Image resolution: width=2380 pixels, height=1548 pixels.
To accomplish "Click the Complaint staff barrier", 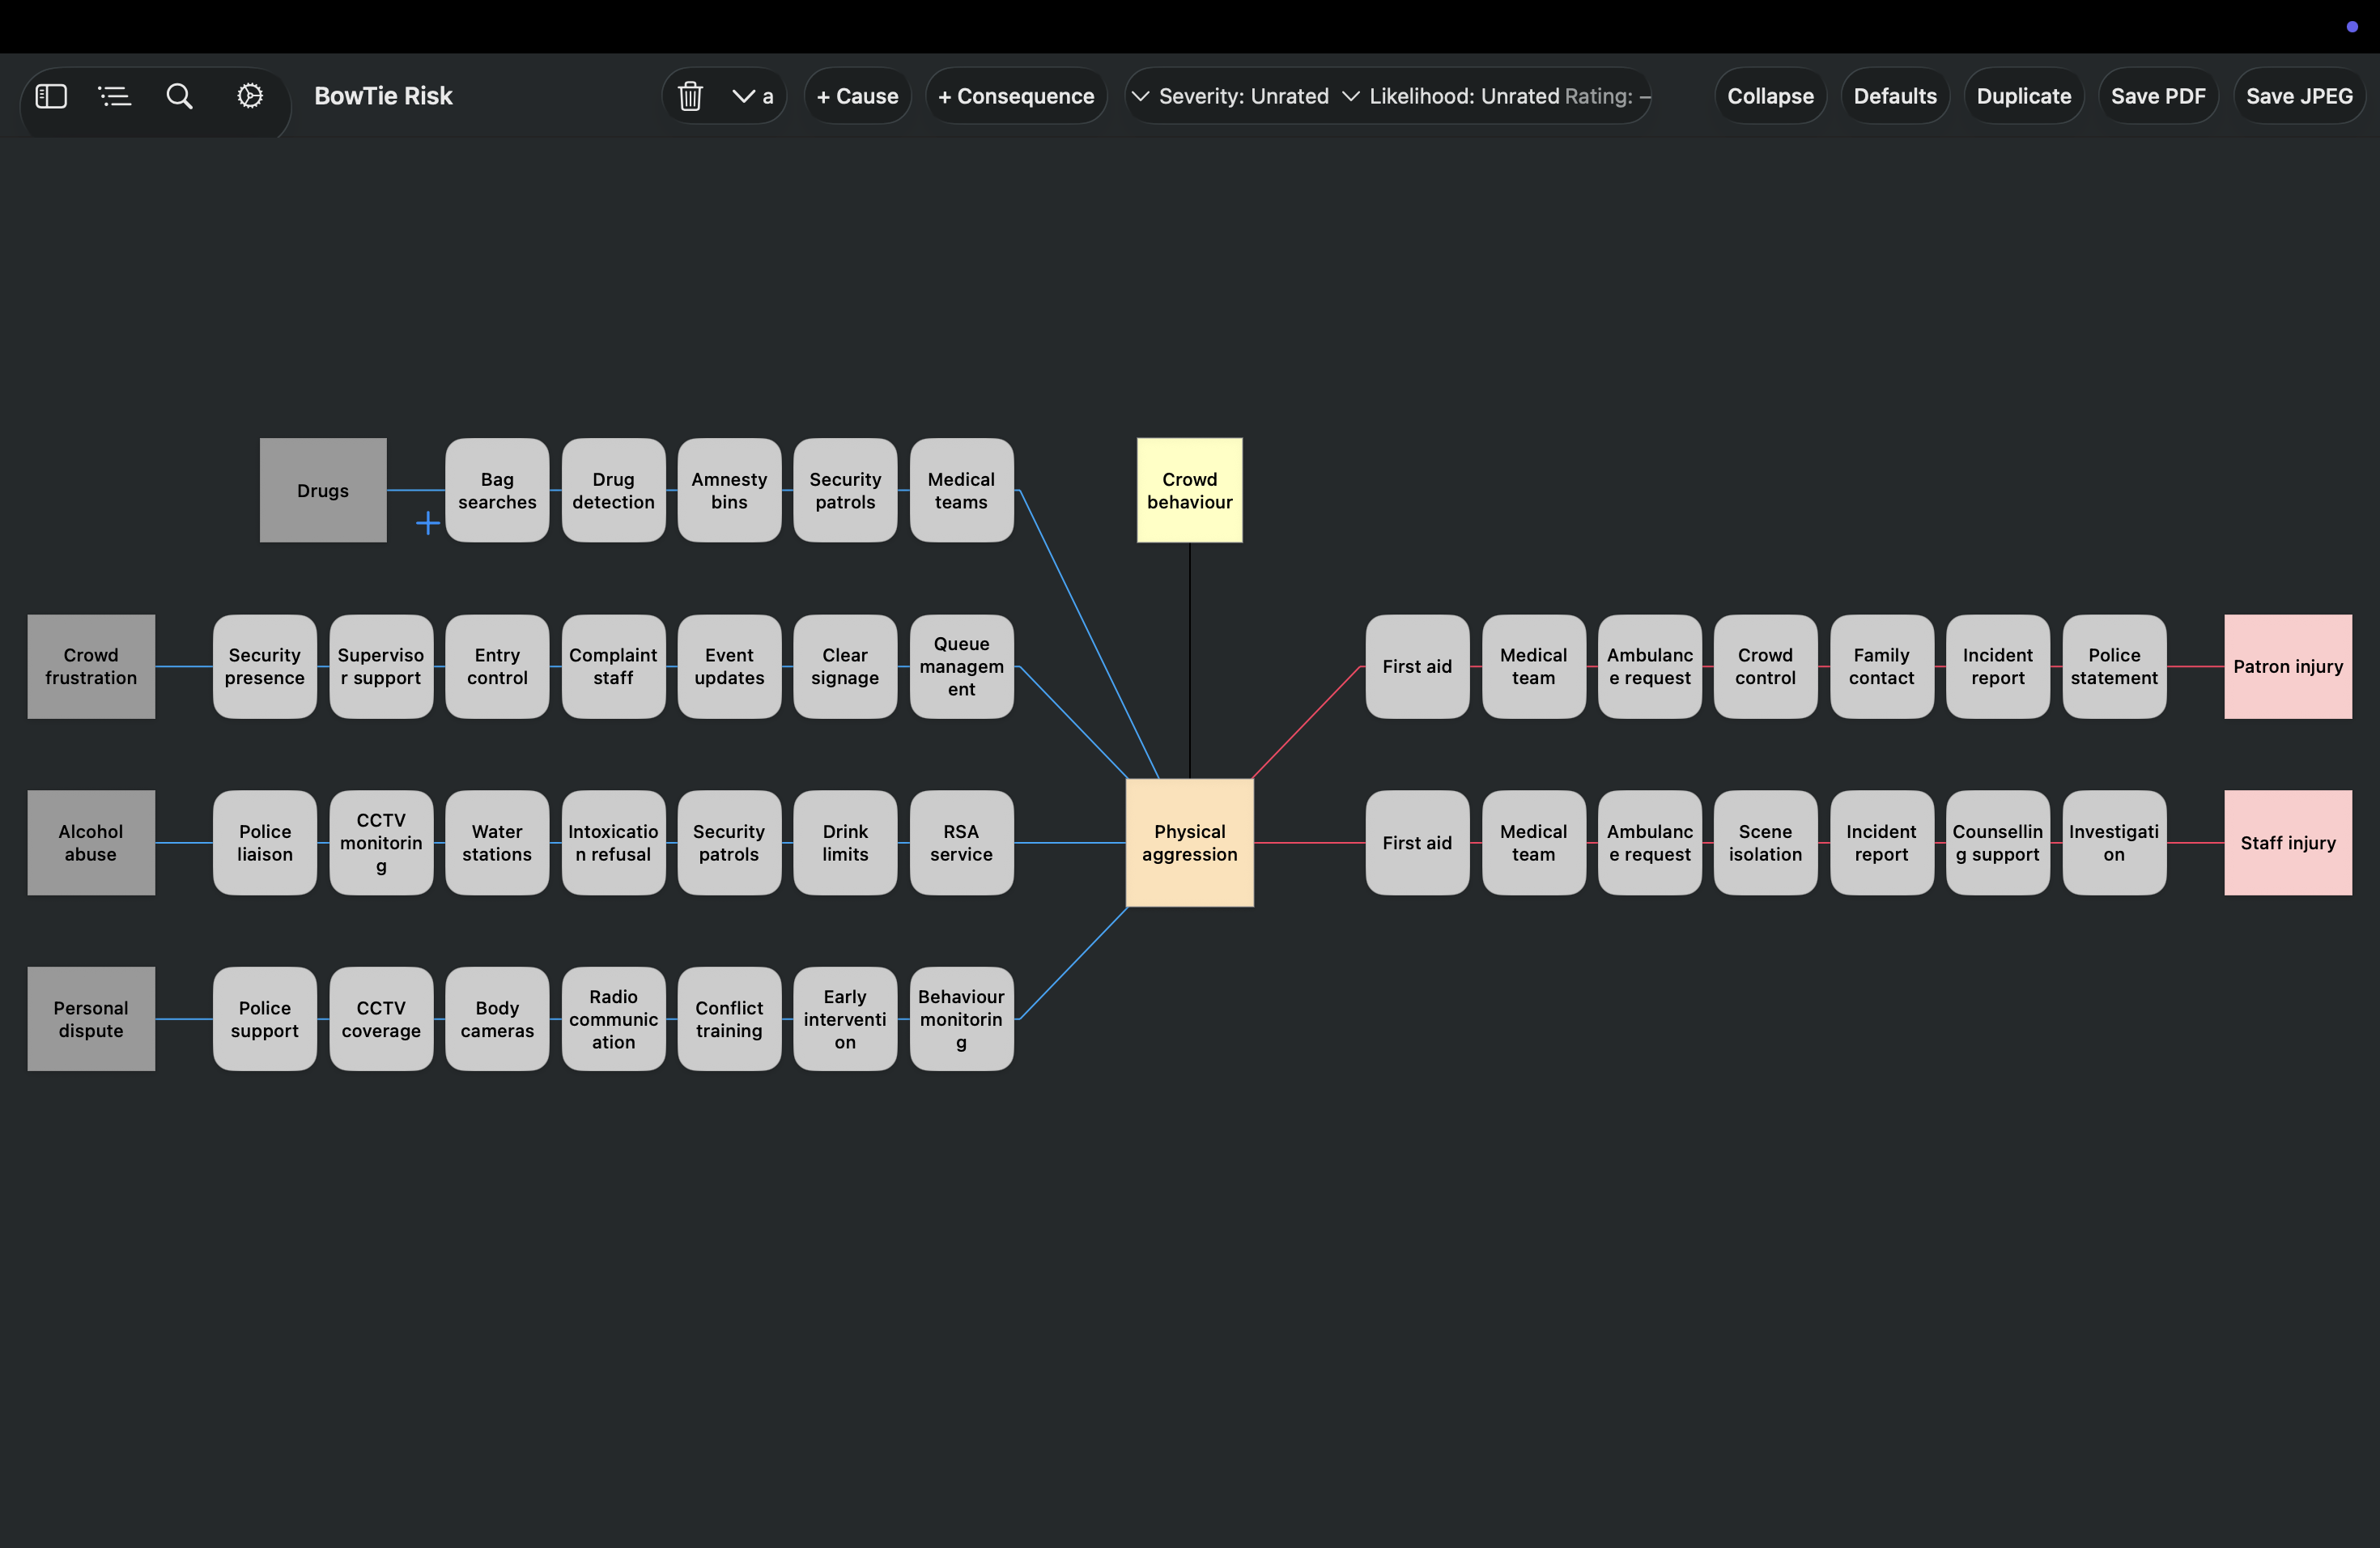I will coord(613,666).
